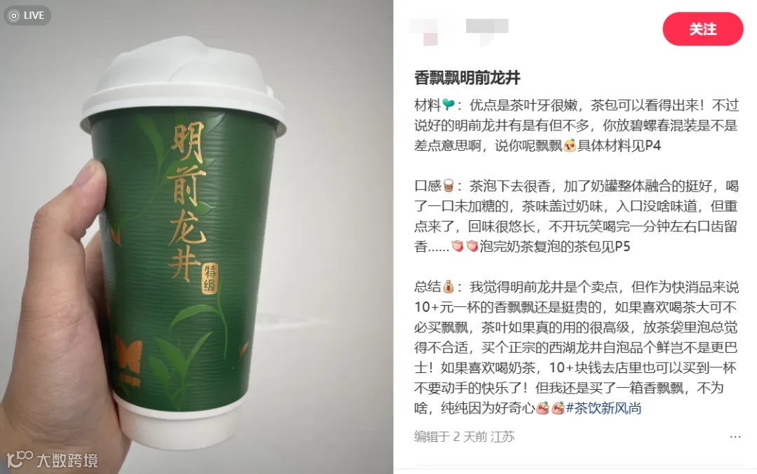The height and width of the screenshot is (474, 757).
Task: Click the orange butterfly logo on cup
Action: 128,354
